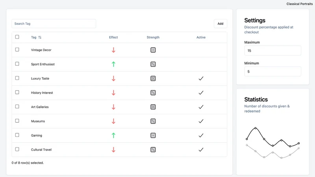Click the Add button

coord(220,24)
